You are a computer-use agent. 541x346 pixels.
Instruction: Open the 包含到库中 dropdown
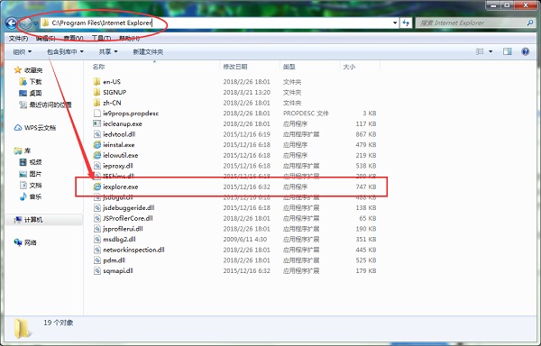[65, 51]
